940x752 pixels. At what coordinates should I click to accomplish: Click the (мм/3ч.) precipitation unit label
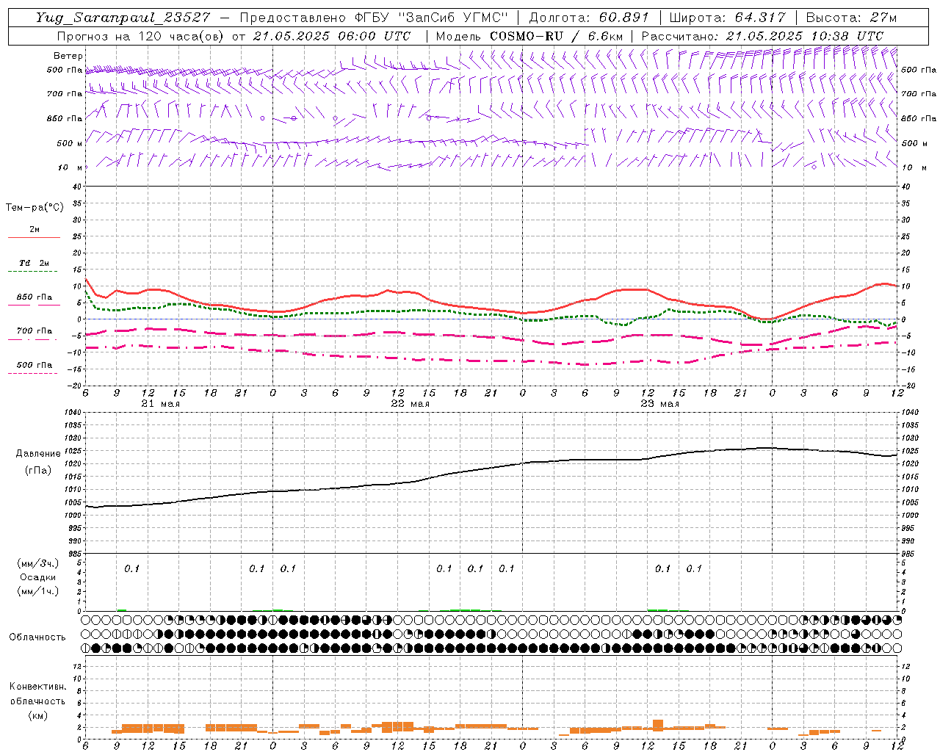tap(38, 563)
